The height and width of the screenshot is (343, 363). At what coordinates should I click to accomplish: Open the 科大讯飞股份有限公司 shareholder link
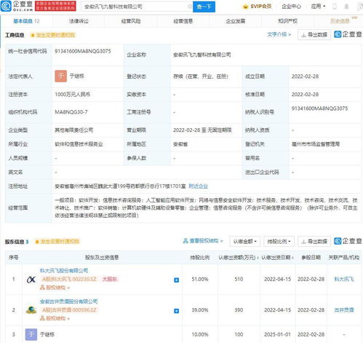click(x=64, y=270)
